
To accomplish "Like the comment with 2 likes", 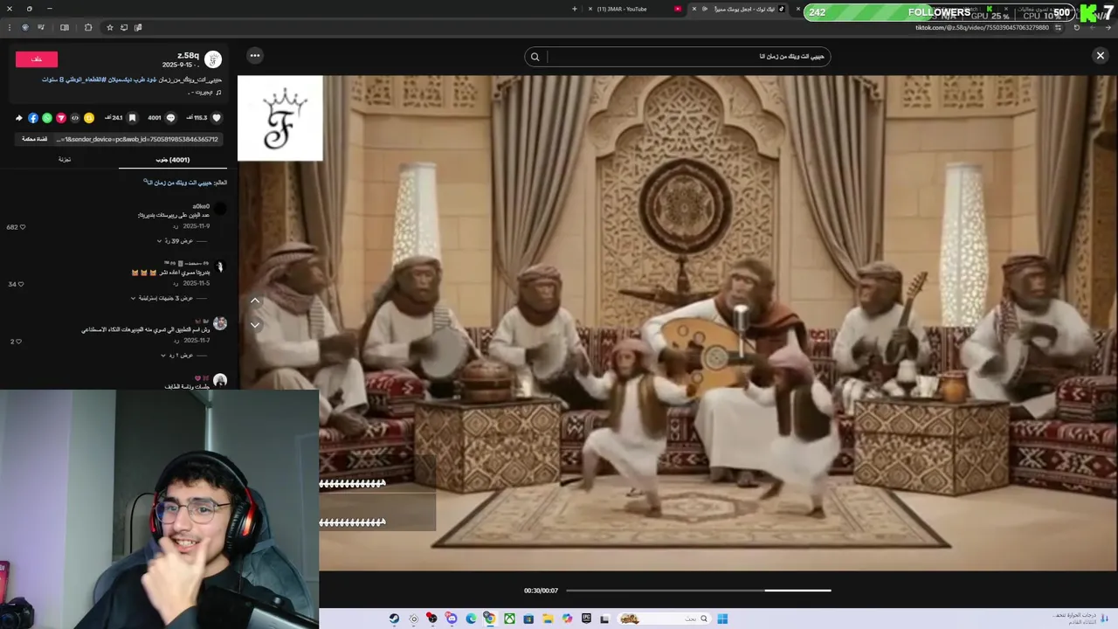I will (17, 342).
